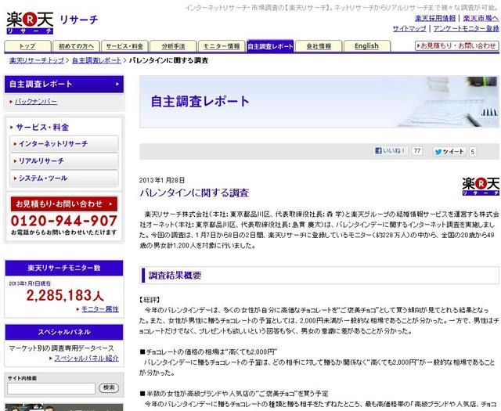501x411 pixels.
Task: Click the サービス・料金 sidebar heading
Action: 42,127
